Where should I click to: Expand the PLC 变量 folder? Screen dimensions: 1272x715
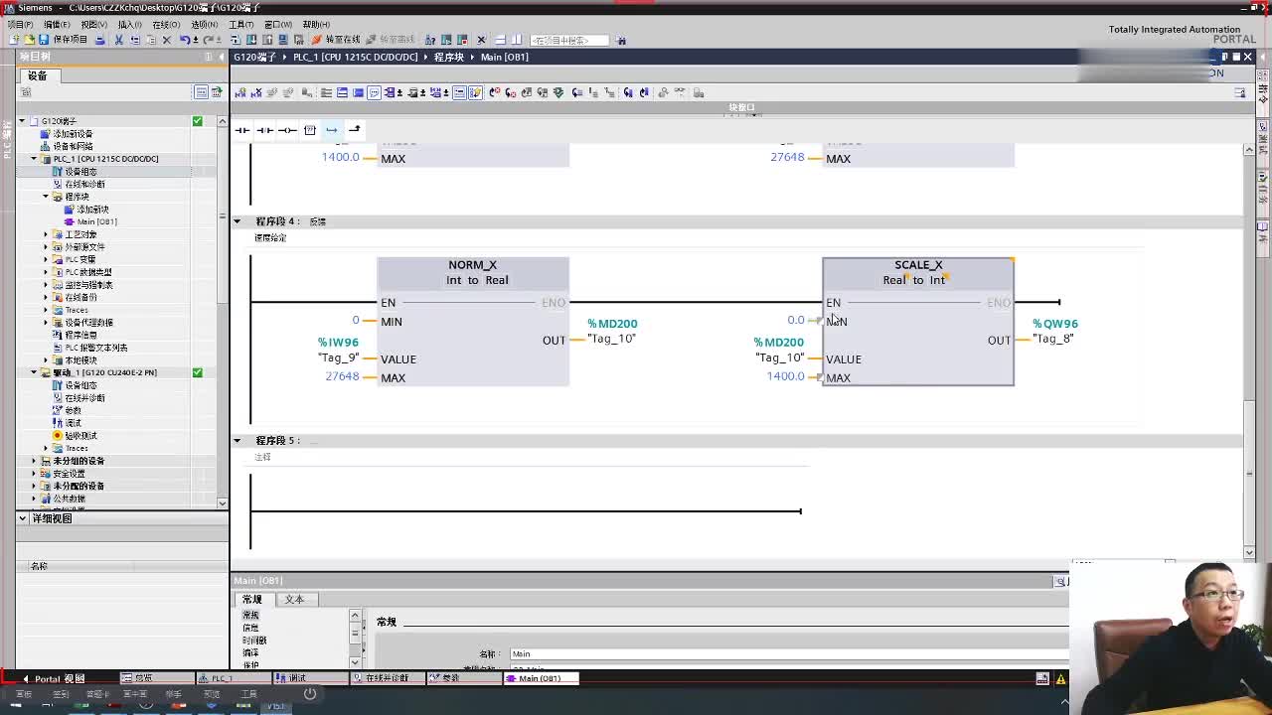point(46,259)
